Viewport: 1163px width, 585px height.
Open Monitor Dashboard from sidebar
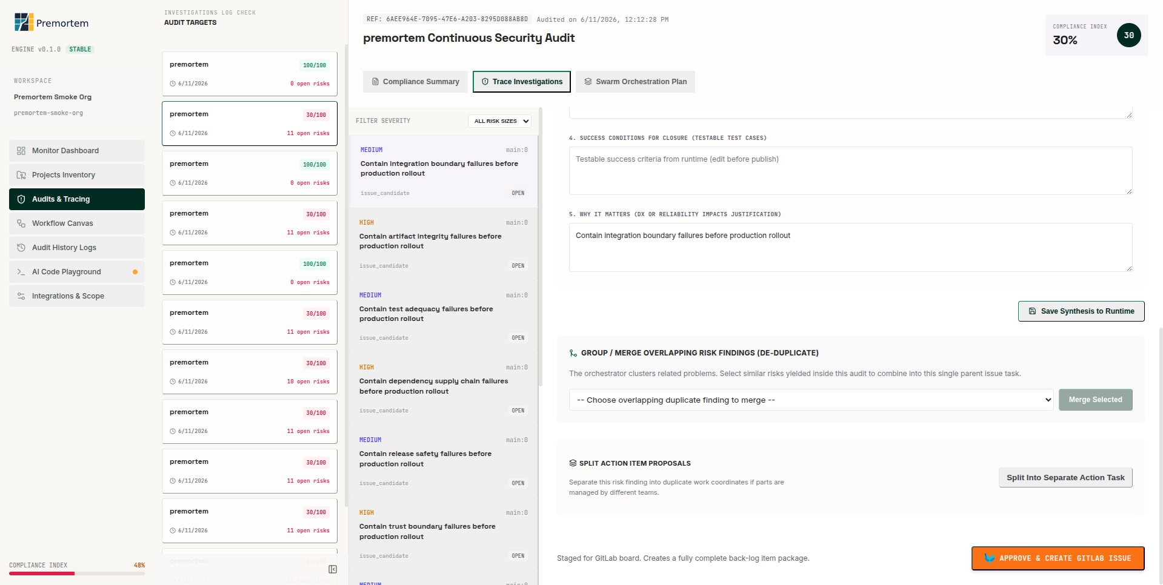[77, 151]
